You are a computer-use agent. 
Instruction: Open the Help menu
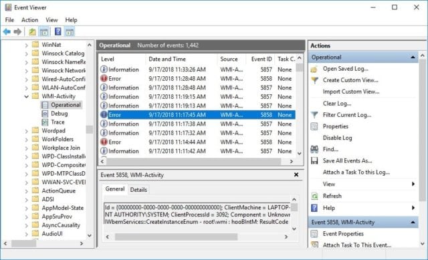point(71,20)
